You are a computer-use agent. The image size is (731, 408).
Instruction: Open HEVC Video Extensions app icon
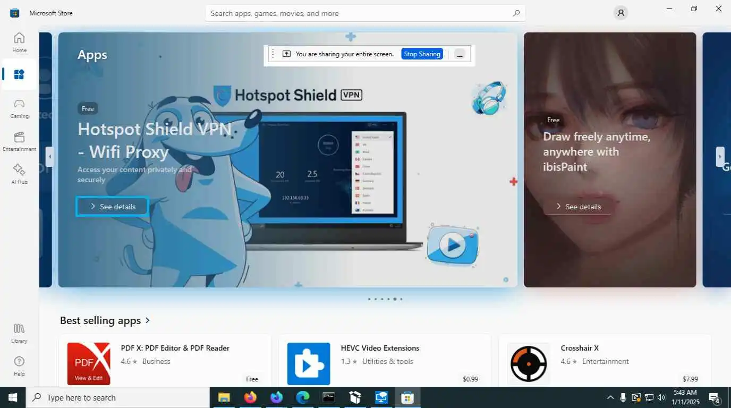(x=309, y=364)
